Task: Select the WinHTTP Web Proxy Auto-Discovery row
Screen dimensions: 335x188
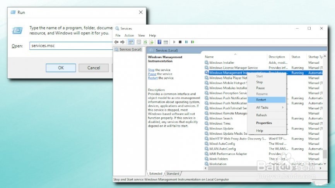Action: click(x=263, y=139)
